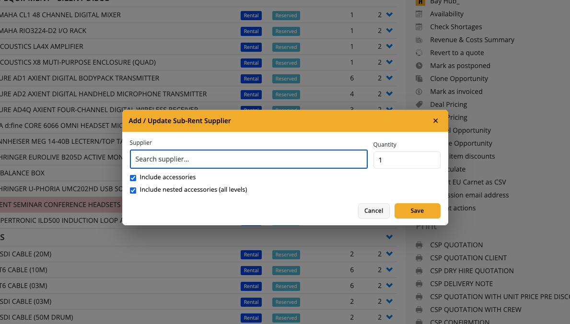Edit the Quantity field
The height and width of the screenshot is (324, 570).
click(407, 160)
